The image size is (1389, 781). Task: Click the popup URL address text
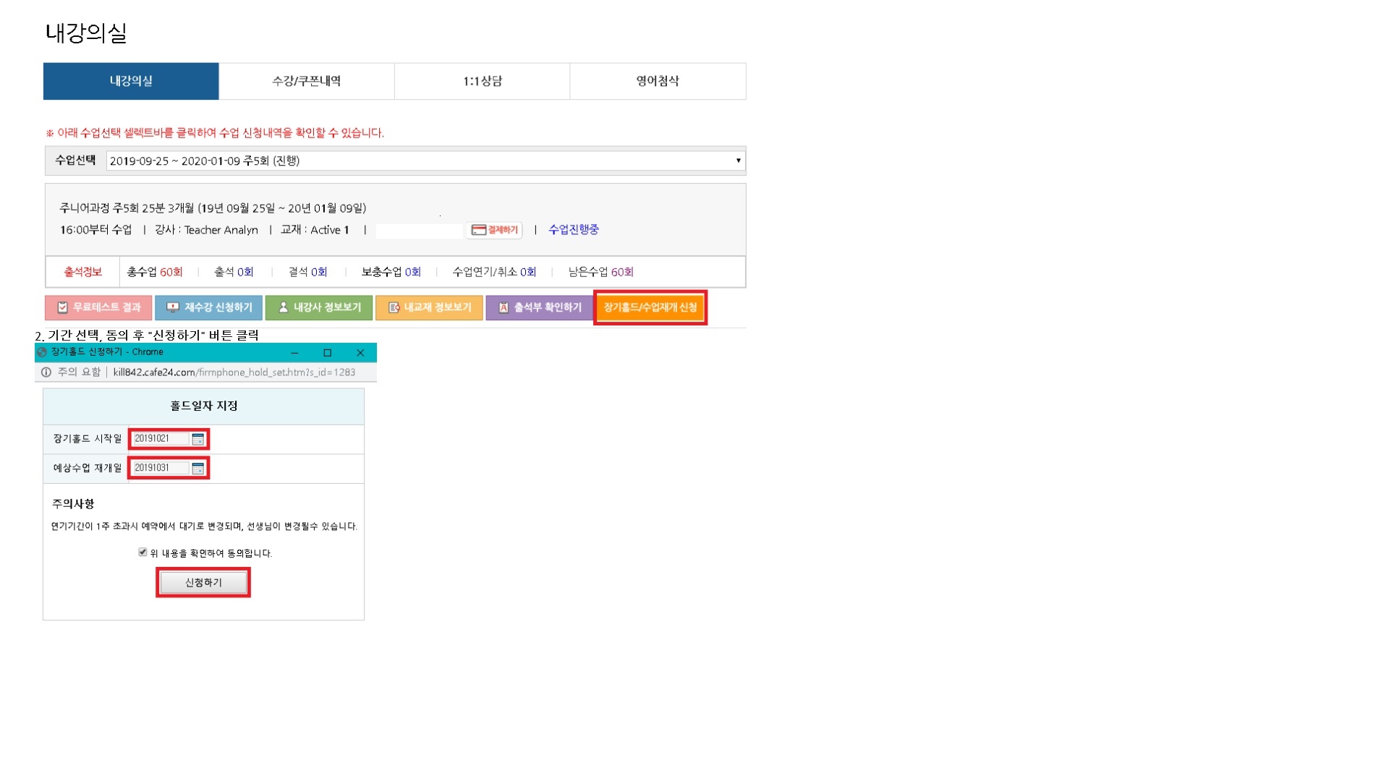click(x=234, y=372)
